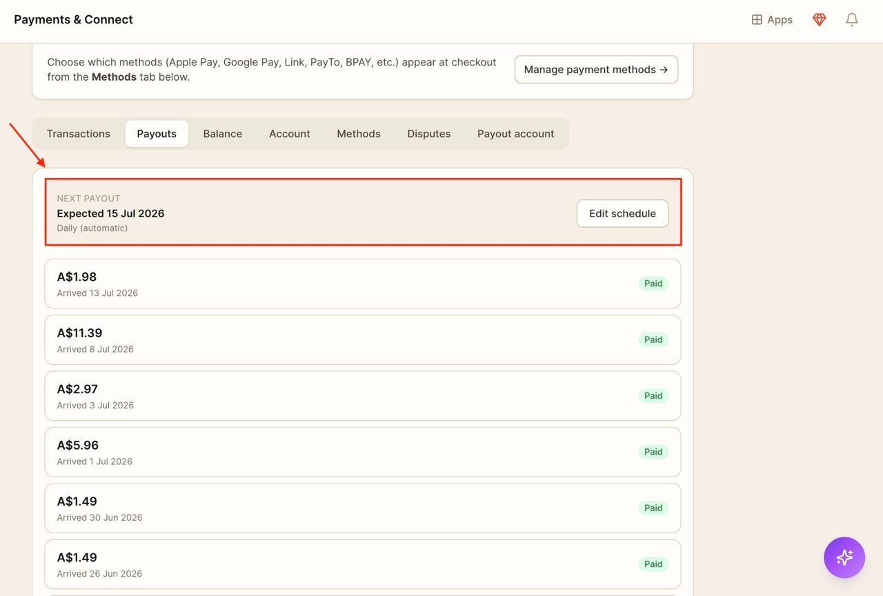Click the Payments & Connect page title

(x=74, y=20)
